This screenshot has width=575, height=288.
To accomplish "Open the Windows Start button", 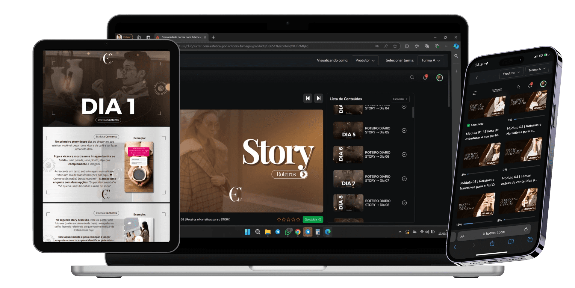I will coord(247,232).
